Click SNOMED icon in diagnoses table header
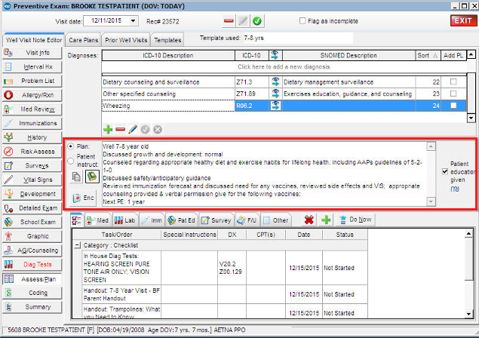 tap(275, 55)
